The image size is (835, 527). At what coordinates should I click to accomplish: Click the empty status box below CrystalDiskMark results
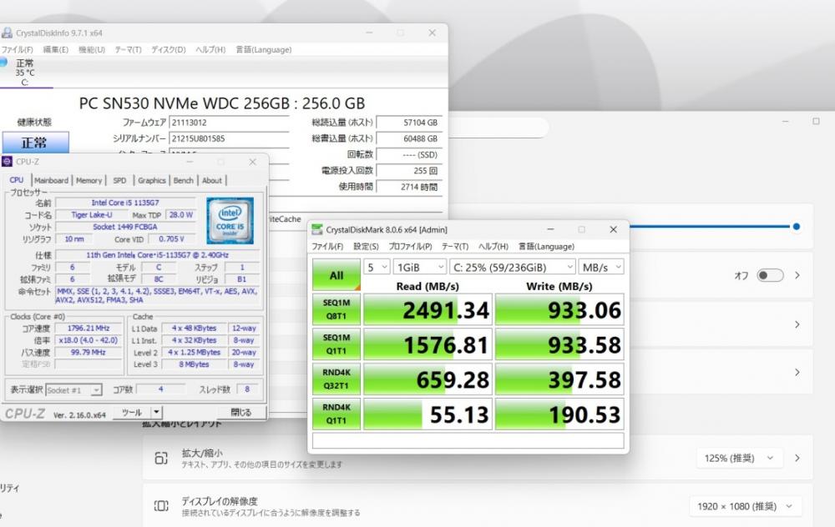(x=468, y=441)
